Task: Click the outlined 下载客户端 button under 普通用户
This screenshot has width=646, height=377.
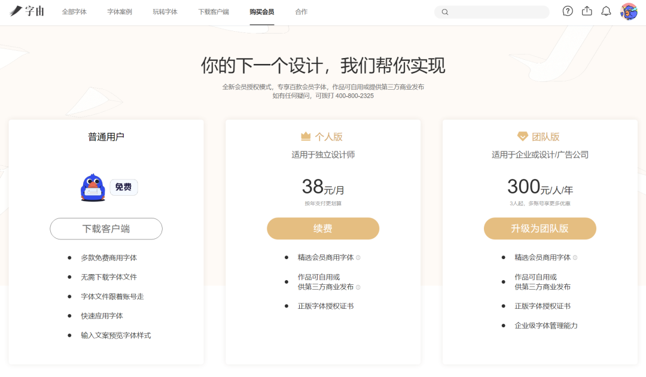Action: pyautogui.click(x=106, y=229)
